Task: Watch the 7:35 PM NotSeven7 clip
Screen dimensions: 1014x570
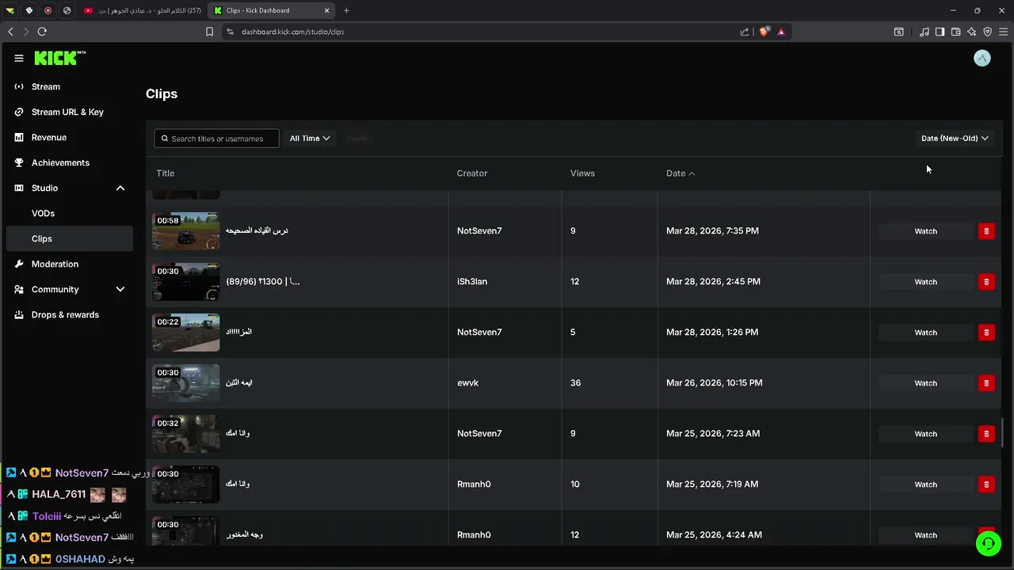Action: coord(925,231)
